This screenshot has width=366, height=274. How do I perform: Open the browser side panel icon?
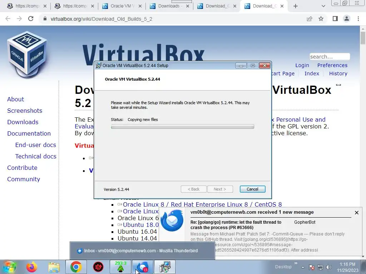point(335,19)
